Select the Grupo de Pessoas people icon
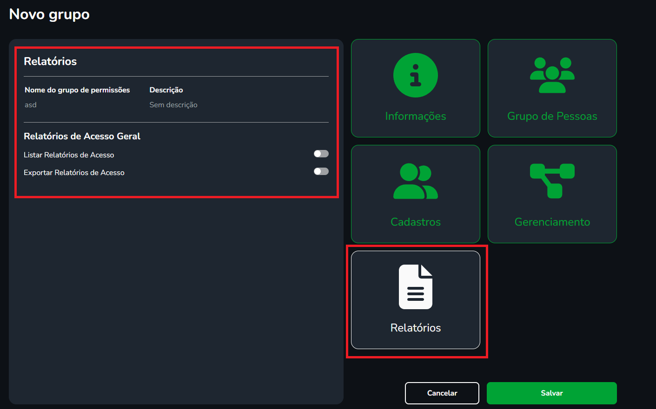The height and width of the screenshot is (409, 656). coord(552,75)
